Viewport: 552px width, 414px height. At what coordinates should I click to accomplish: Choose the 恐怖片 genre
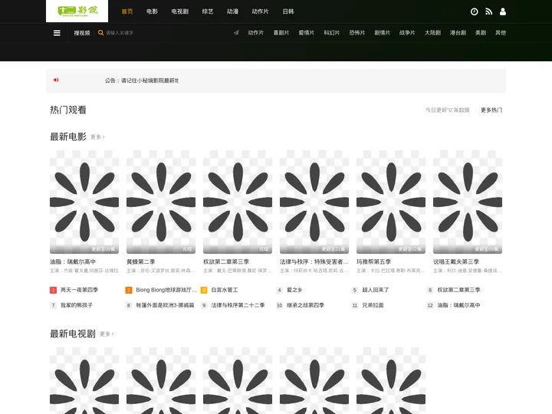click(x=357, y=33)
